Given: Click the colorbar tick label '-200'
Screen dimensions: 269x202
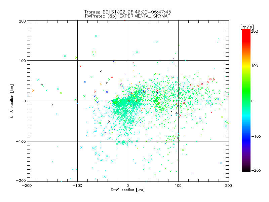Looking at the screenshot, I should (256, 170).
